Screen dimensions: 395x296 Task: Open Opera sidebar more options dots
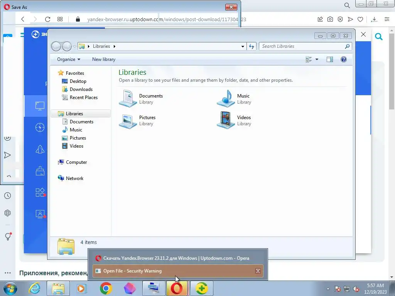[8, 273]
